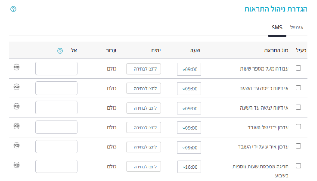Open the 16:00 hour dropdown

pyautogui.click(x=189, y=167)
